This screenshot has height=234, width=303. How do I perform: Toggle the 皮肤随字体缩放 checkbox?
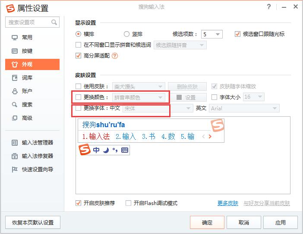[214, 86]
